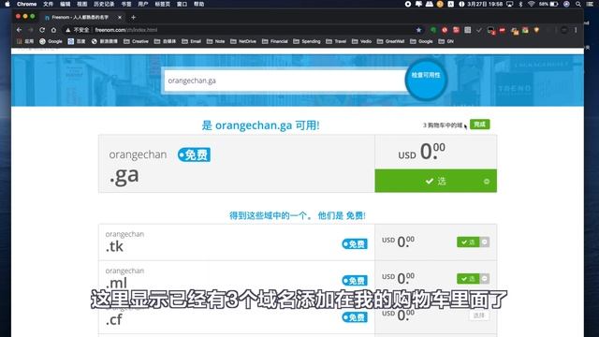Reload the Freenom page
Screen dimensions: 599x337
pyautogui.click(x=42, y=30)
